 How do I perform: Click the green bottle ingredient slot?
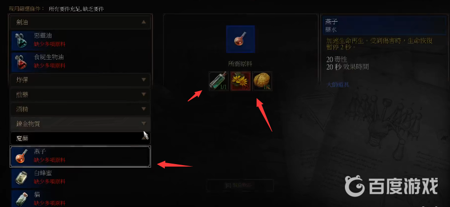tap(219, 81)
